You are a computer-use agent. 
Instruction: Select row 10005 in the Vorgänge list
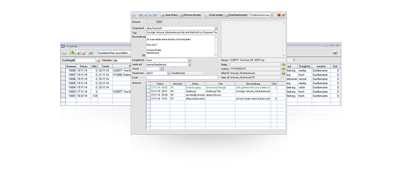[x=95, y=83]
